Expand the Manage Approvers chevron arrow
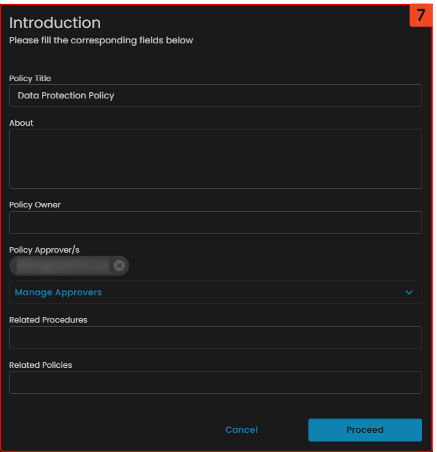 click(x=409, y=292)
